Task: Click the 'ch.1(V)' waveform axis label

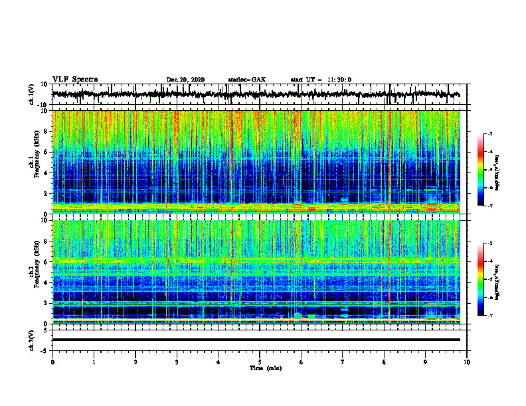Action: click(x=32, y=94)
